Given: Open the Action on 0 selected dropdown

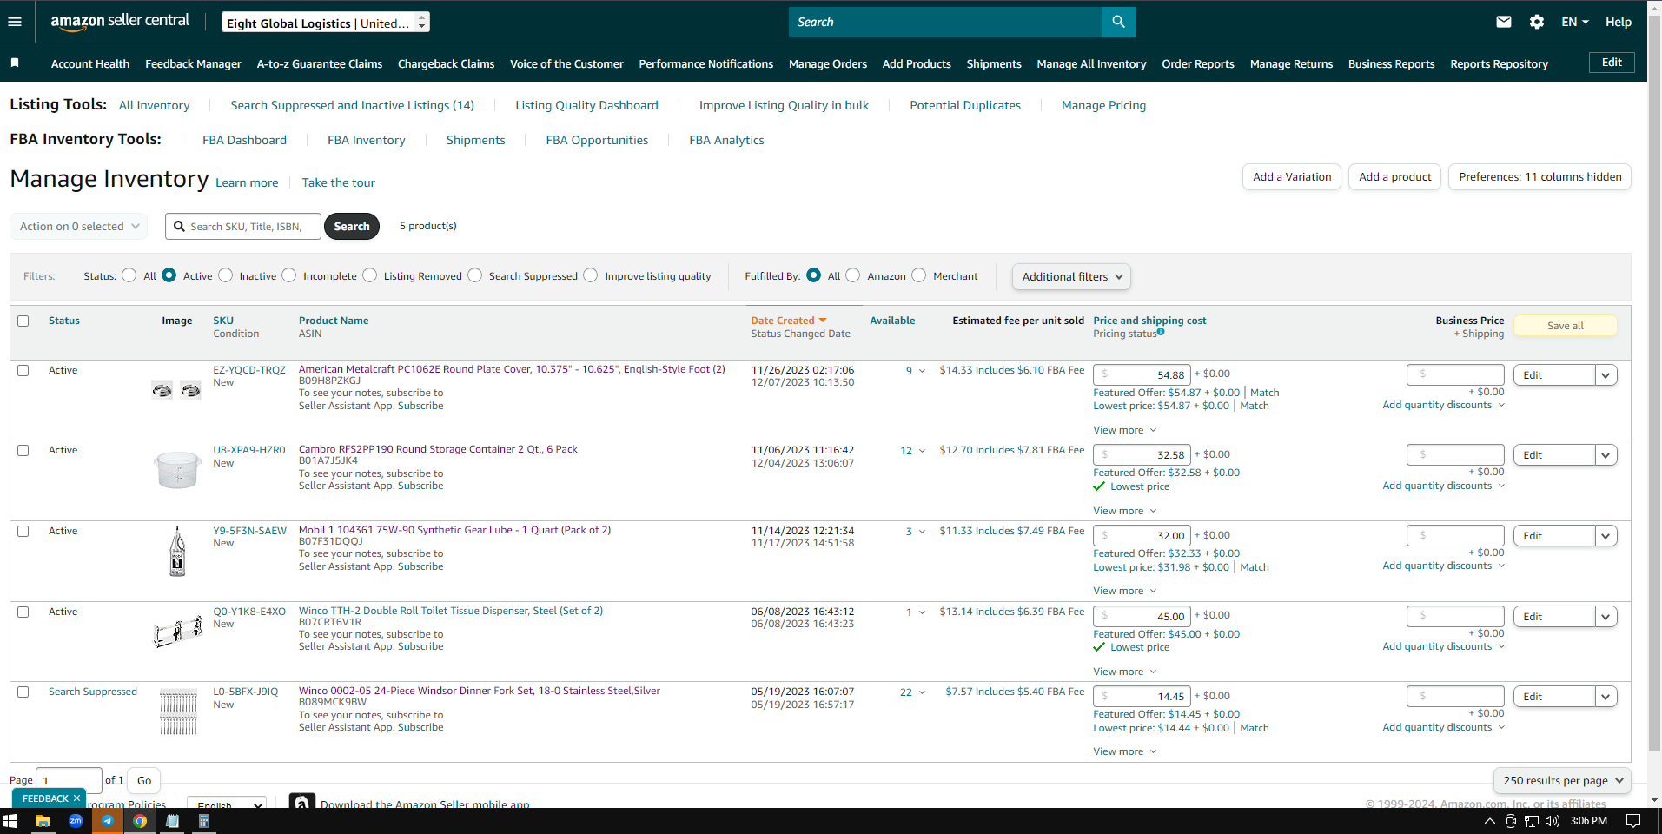Looking at the screenshot, I should click(79, 226).
